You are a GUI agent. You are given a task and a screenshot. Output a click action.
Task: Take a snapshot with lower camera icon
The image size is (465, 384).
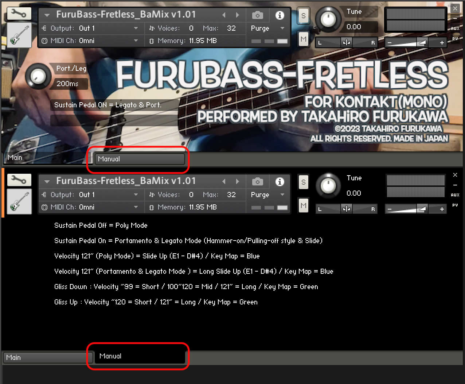pyautogui.click(x=257, y=181)
